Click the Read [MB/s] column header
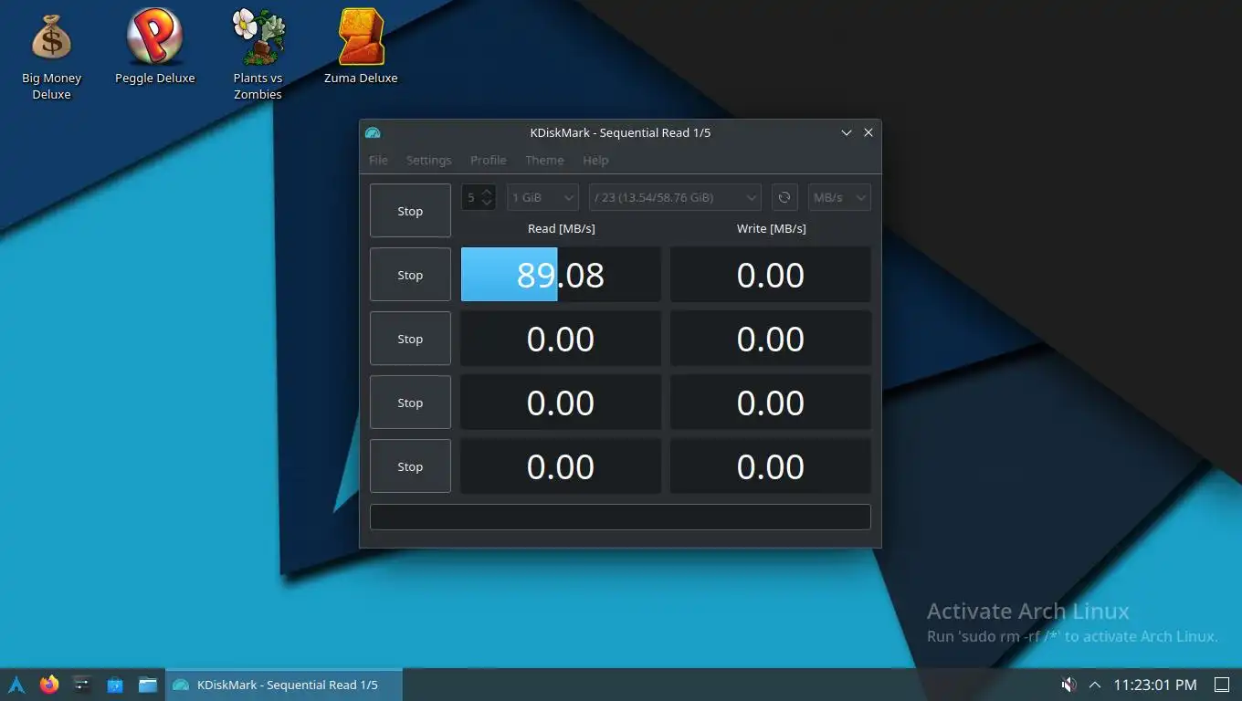 [561, 228]
